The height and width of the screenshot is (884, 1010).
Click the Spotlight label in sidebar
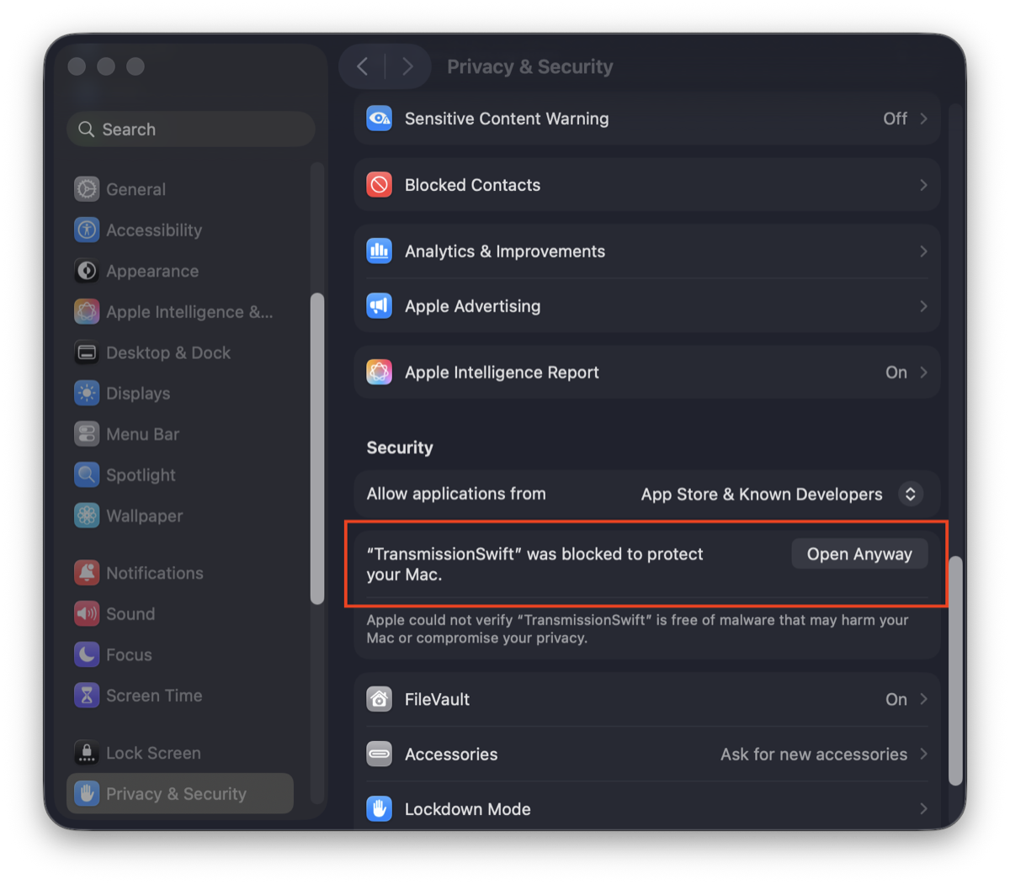click(x=141, y=475)
